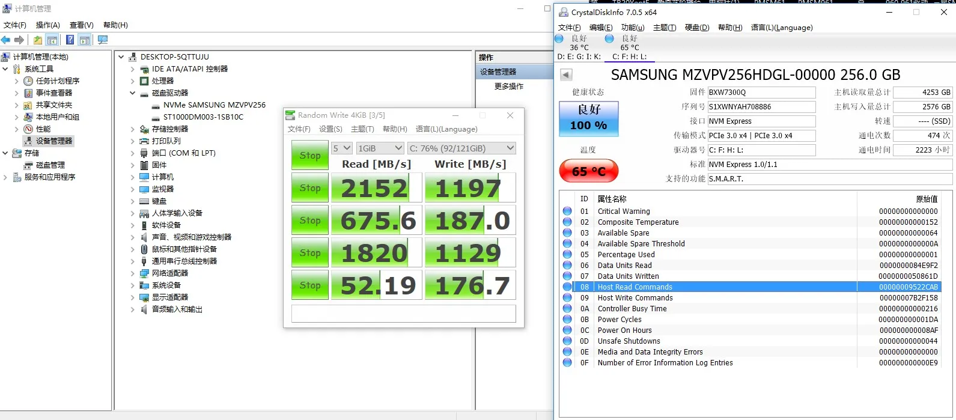Click the scan for hardware changes monitor icon
956x420 pixels.
pyautogui.click(x=103, y=40)
